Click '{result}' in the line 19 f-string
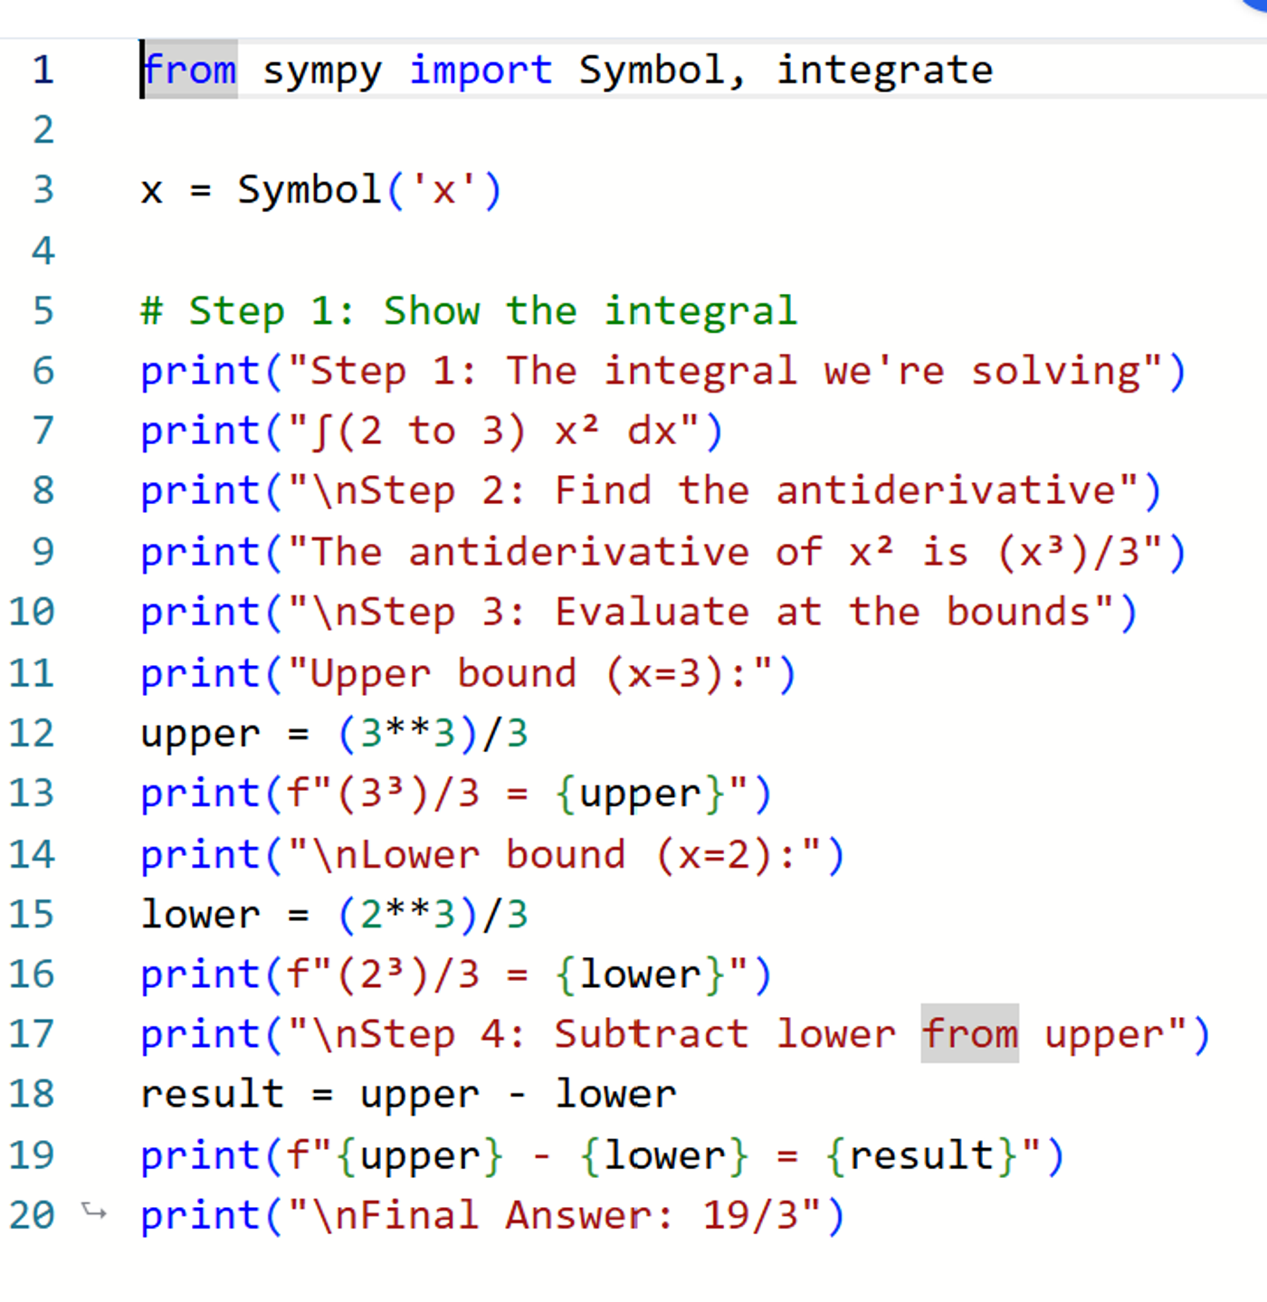The image size is (1267, 1302). click(x=921, y=1155)
